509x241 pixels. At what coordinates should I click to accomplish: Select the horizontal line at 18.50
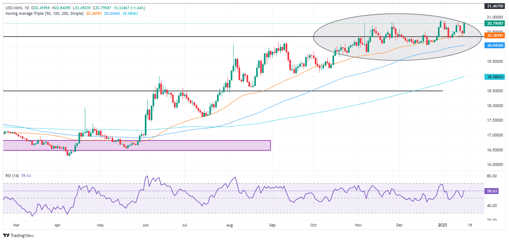tap(298, 91)
